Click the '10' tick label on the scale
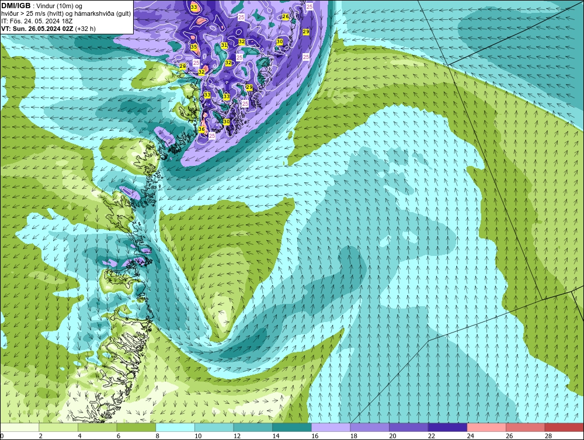The width and height of the screenshot is (584, 440). 198,436
